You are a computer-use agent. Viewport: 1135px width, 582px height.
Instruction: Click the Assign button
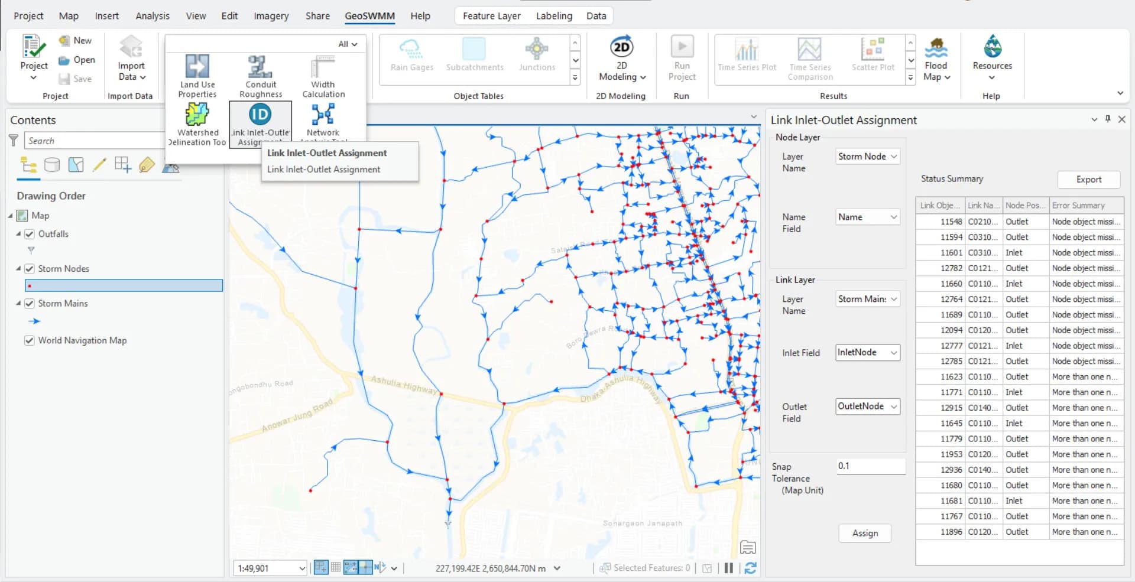point(864,533)
